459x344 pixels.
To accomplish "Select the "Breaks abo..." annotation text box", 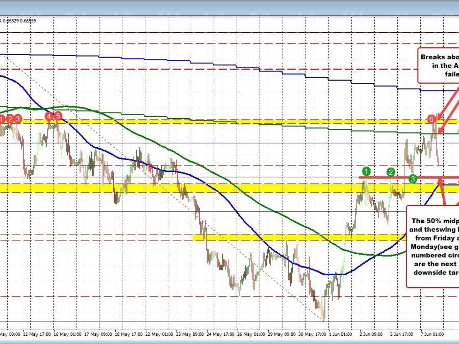I will click(438, 66).
